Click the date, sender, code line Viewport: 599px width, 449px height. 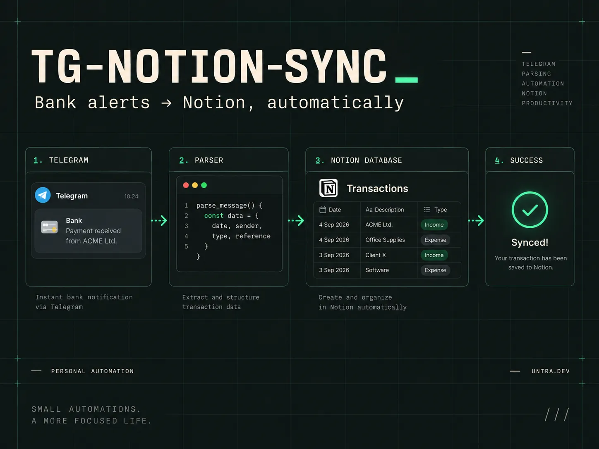point(237,226)
